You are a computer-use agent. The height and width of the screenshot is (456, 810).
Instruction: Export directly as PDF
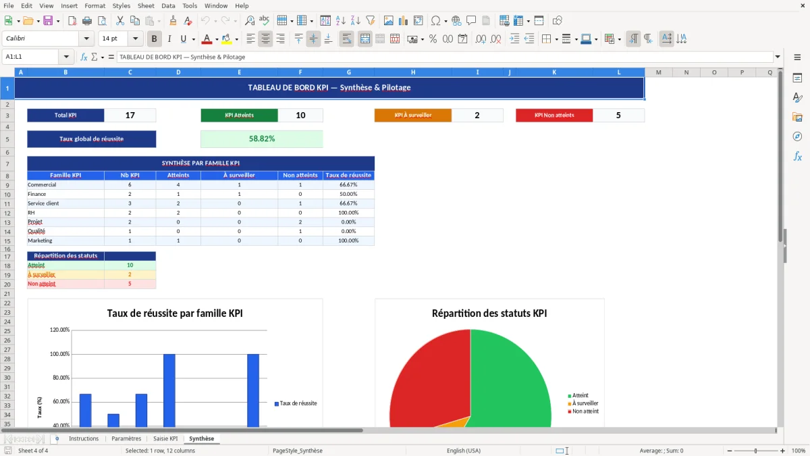point(74,20)
